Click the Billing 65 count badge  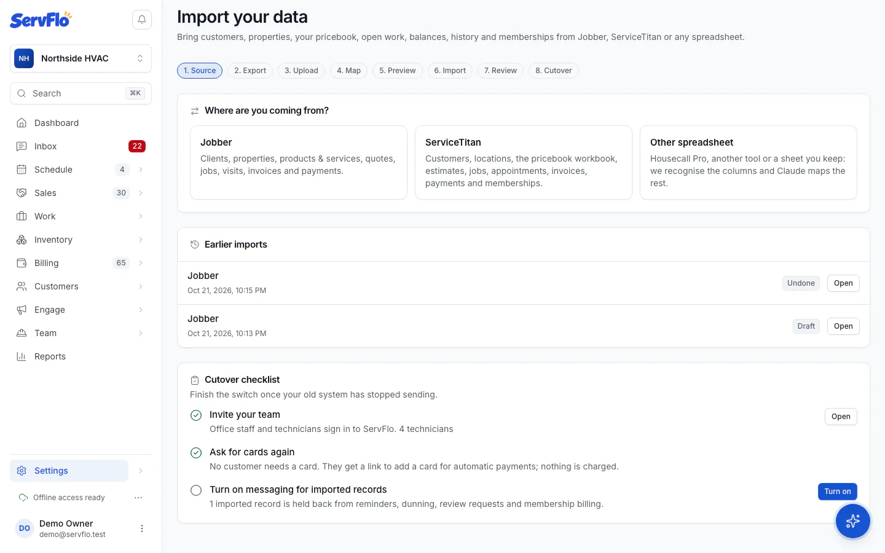[x=121, y=263]
